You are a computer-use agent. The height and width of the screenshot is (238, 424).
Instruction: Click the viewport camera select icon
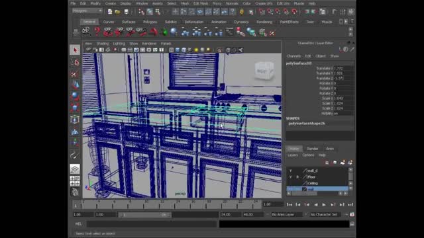pyautogui.click(x=88, y=50)
